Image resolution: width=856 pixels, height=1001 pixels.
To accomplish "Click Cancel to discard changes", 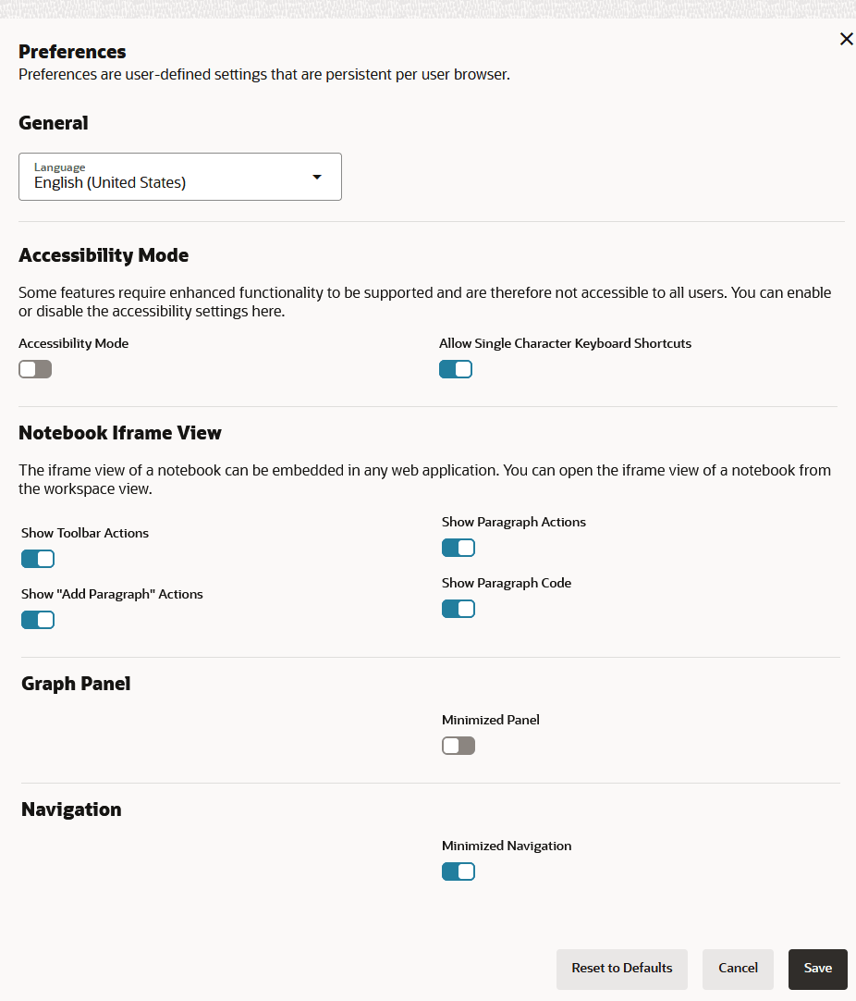I will (738, 969).
